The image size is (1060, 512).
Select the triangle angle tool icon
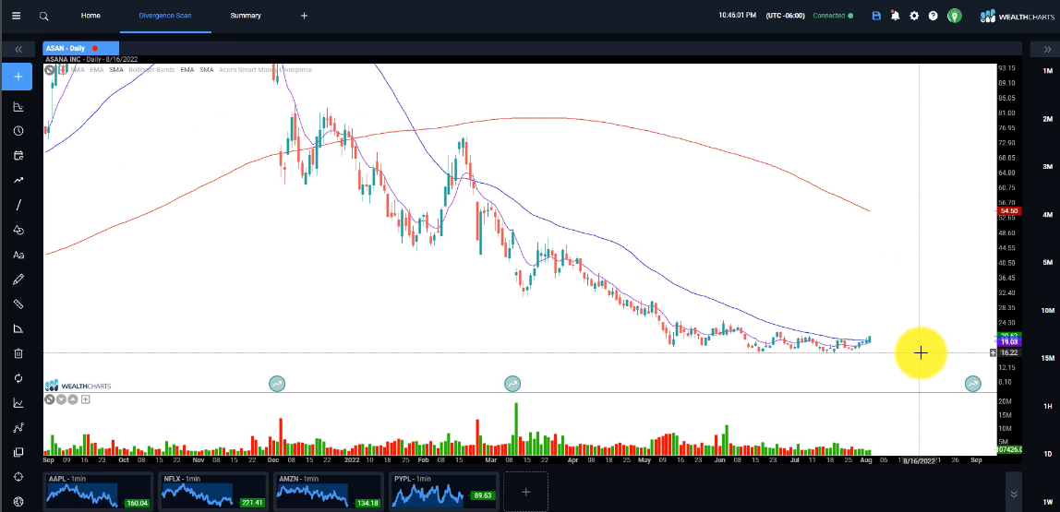tap(18, 329)
